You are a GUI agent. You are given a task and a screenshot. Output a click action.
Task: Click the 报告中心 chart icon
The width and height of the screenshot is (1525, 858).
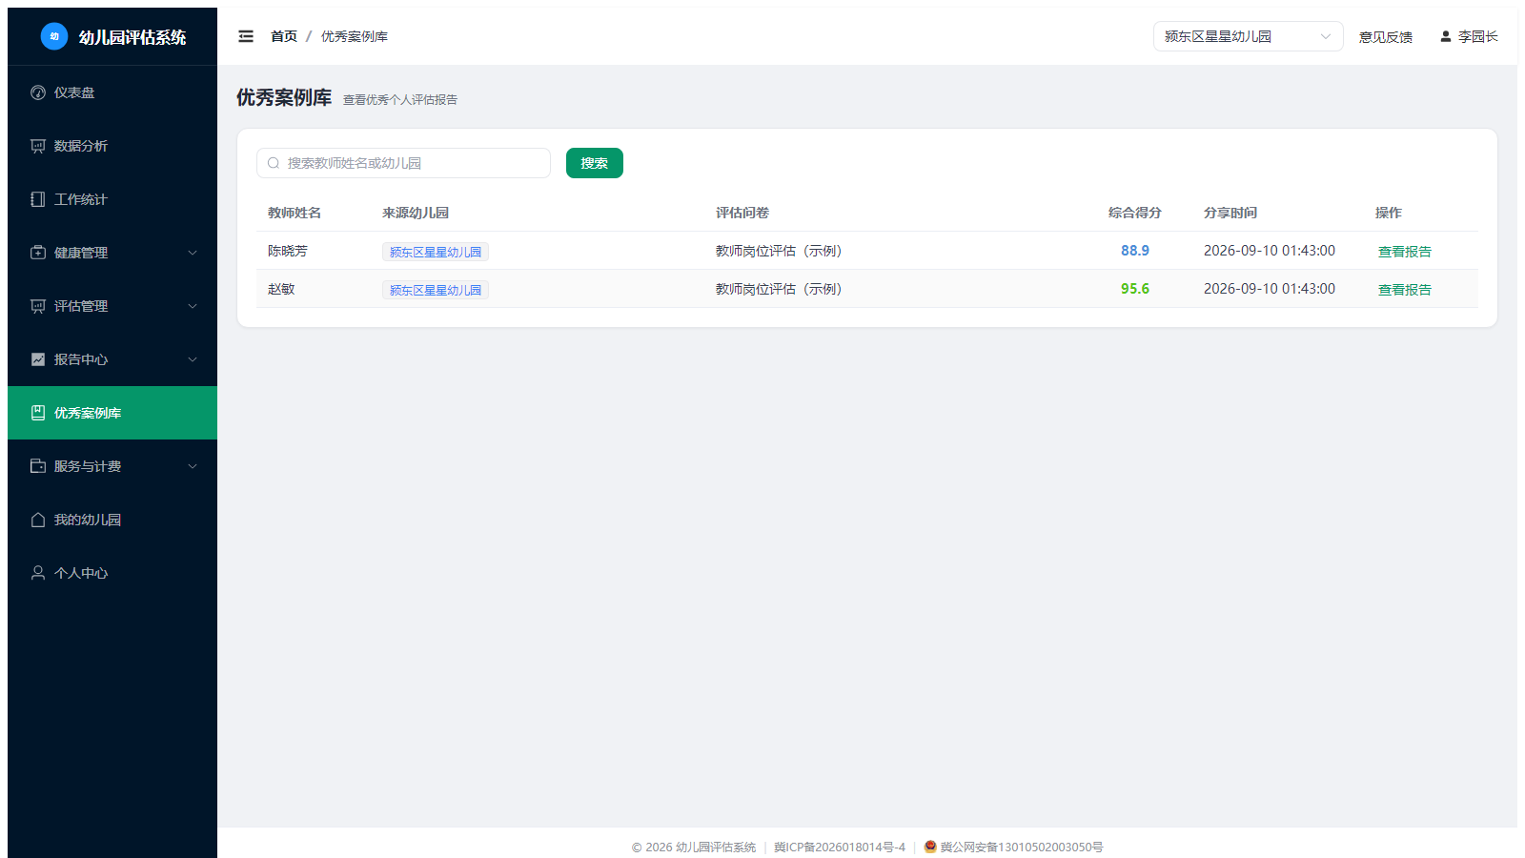[38, 359]
